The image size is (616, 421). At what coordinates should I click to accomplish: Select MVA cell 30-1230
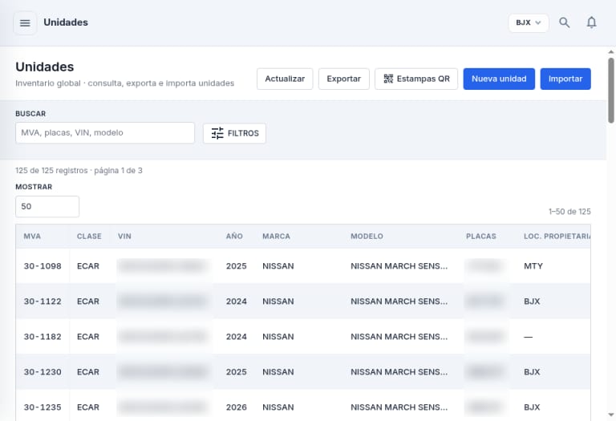click(x=43, y=372)
